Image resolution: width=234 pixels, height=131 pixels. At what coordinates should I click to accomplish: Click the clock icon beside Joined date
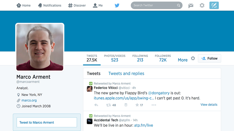tap(18, 106)
